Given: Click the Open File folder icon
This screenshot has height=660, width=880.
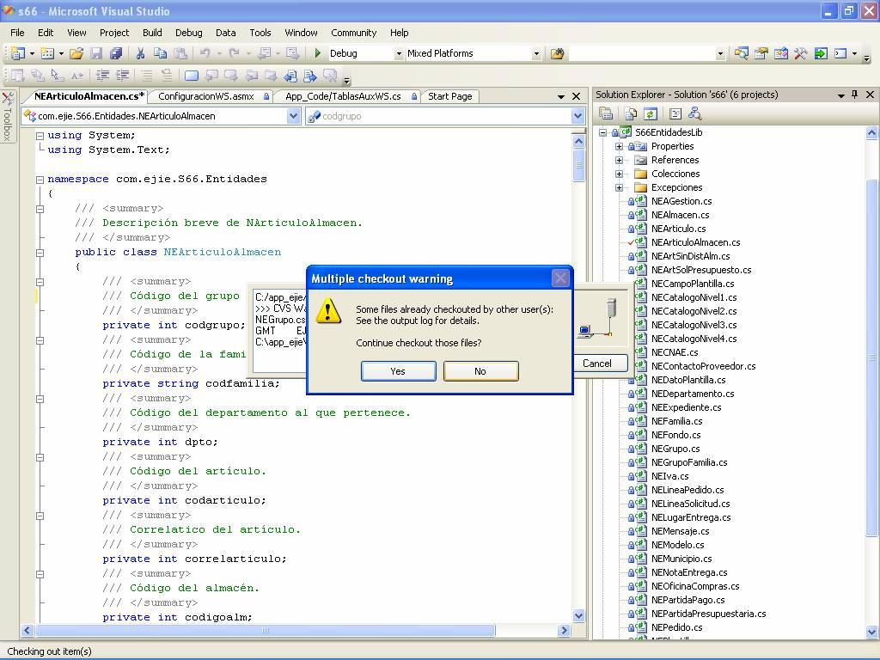Looking at the screenshot, I should coord(76,53).
